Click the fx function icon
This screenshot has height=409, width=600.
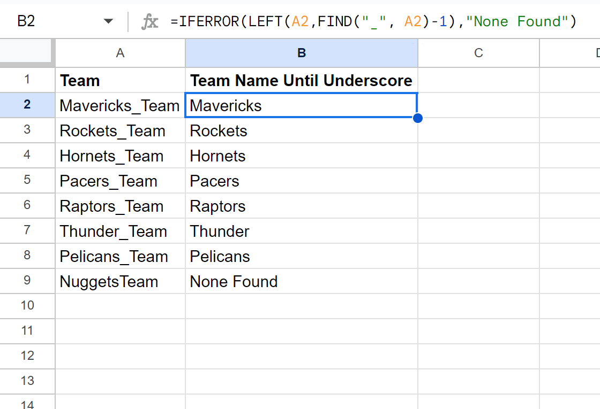pos(149,21)
